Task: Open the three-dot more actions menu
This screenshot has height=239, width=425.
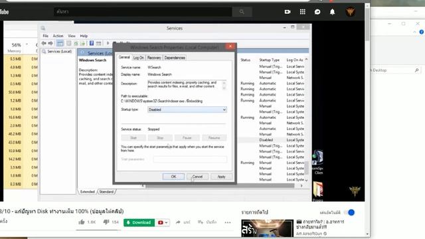Action: [x=228, y=222]
